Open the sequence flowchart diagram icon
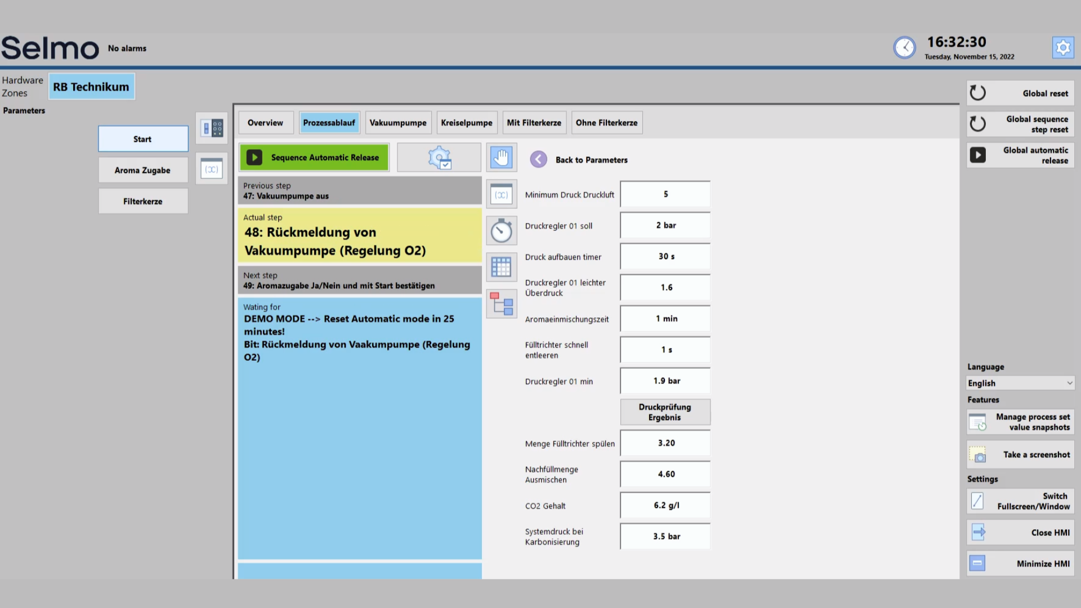The height and width of the screenshot is (608, 1081). coord(501,304)
